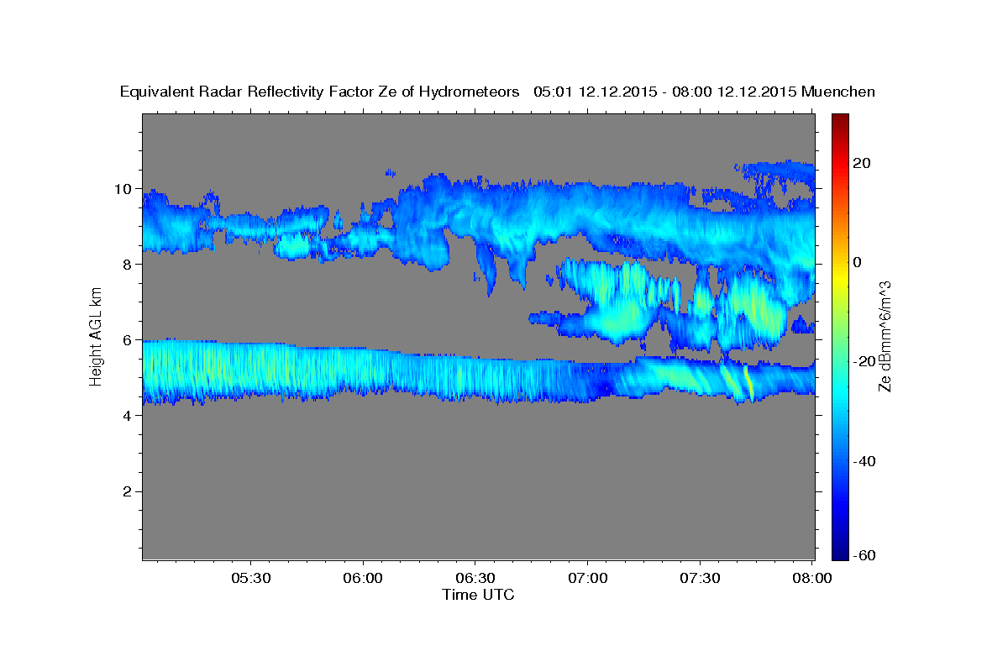Image resolution: width=1008 pixels, height=672 pixels.
Task: Click the '07:00' time axis label
Action: (587, 578)
